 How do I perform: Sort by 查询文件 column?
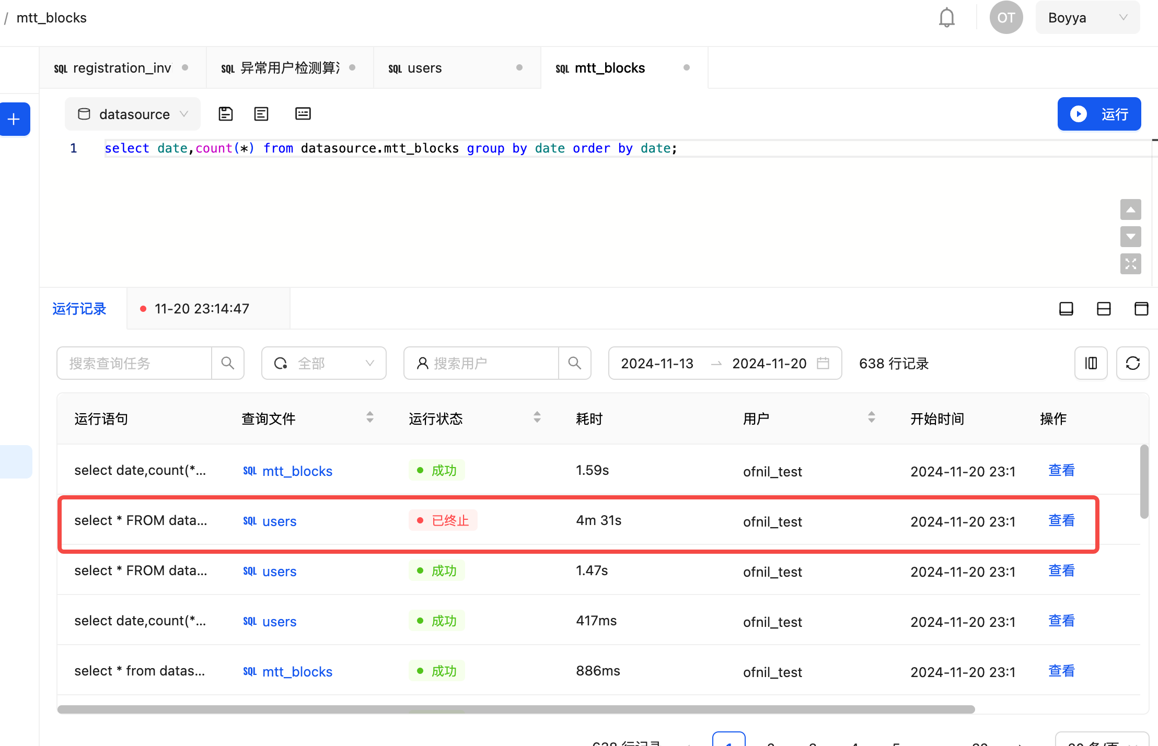click(x=370, y=417)
